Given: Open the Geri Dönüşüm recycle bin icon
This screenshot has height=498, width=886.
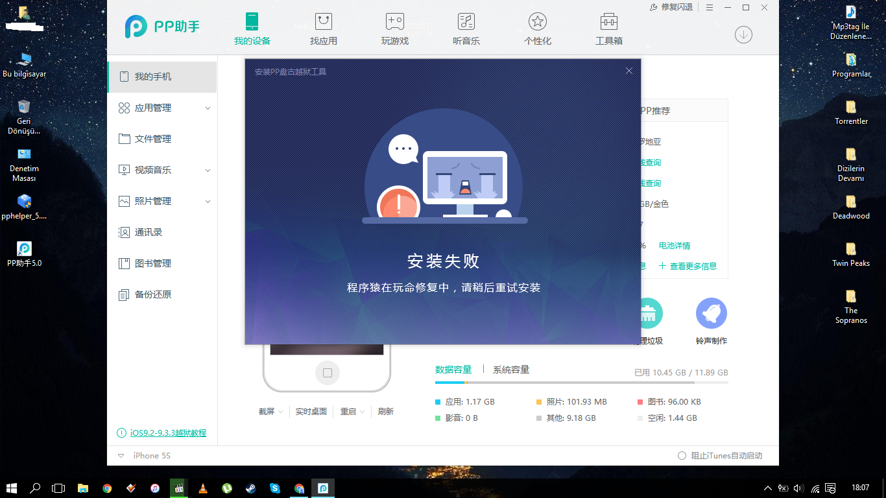Looking at the screenshot, I should point(25,117).
